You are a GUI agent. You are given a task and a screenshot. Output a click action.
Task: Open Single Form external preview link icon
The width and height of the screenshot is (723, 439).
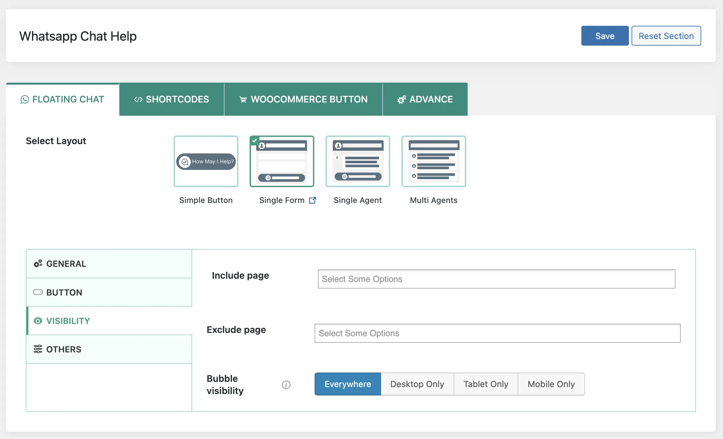pyautogui.click(x=312, y=200)
